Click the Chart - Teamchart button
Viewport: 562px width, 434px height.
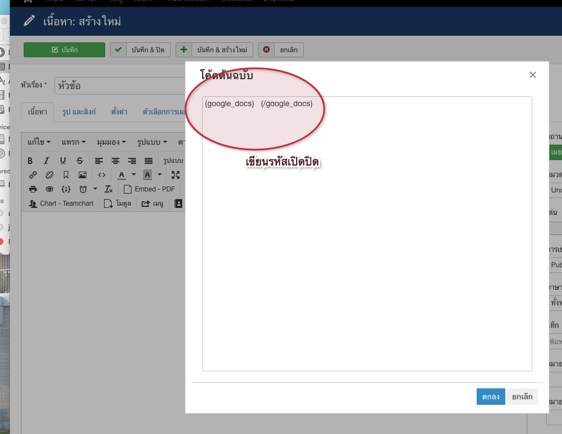click(x=61, y=204)
